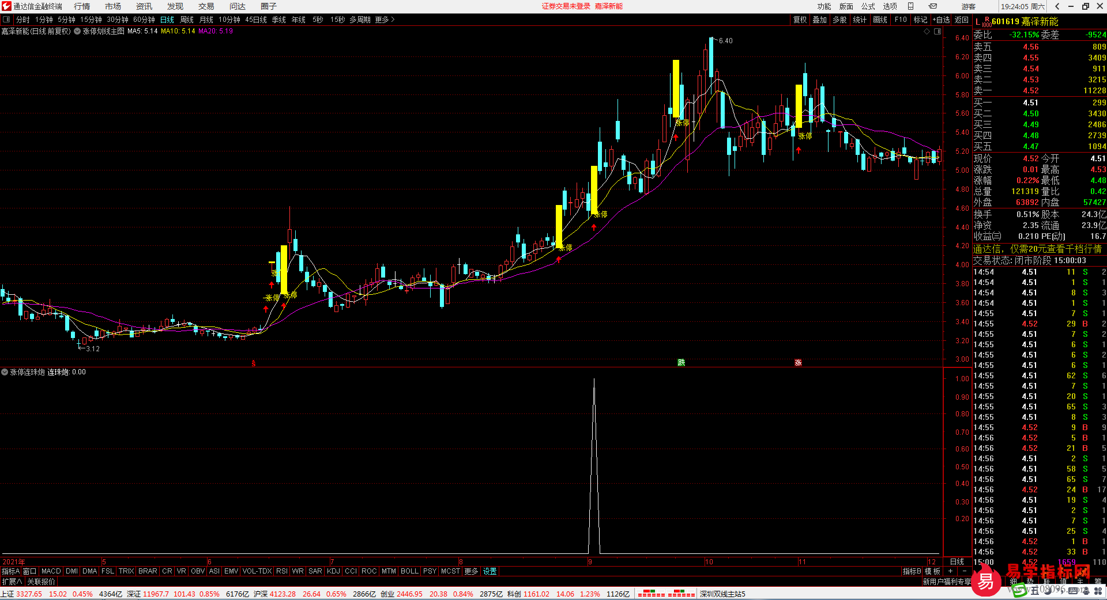This screenshot has height=600, width=1107.
Task: Click the red S marker below chart
Action: pyautogui.click(x=254, y=363)
